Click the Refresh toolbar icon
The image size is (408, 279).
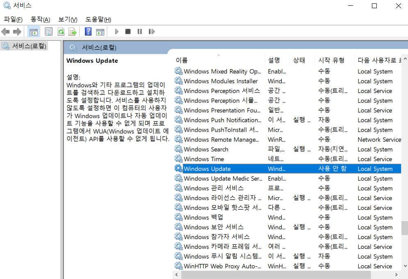(x=61, y=32)
